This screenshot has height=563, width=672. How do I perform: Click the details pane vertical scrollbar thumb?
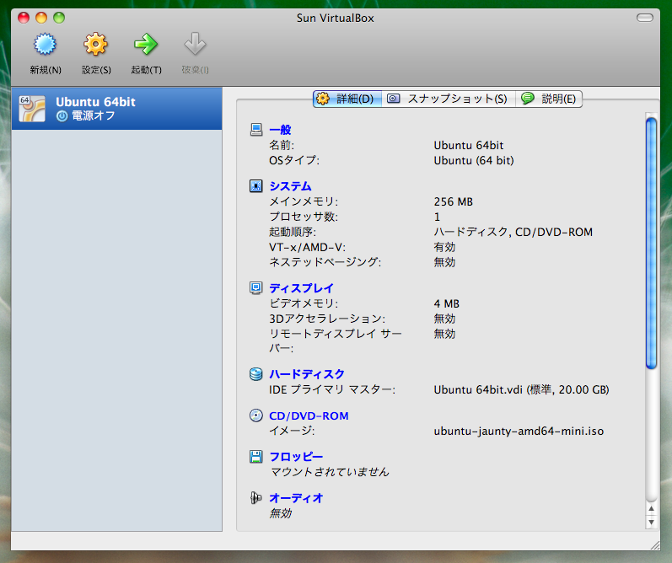652,244
